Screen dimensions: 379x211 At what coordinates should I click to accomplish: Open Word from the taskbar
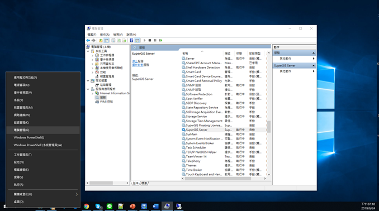coord(155,207)
